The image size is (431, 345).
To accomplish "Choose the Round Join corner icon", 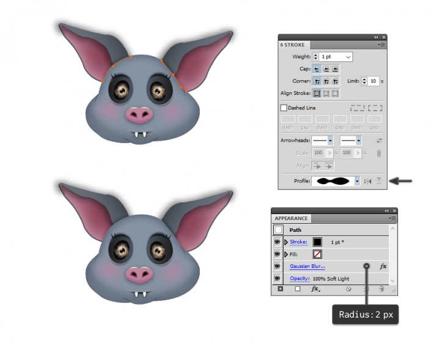I will (x=326, y=81).
